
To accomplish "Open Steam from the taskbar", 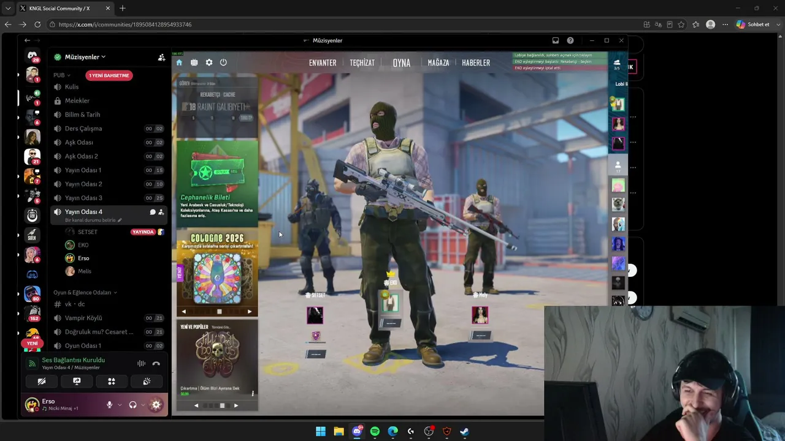I will 464,431.
